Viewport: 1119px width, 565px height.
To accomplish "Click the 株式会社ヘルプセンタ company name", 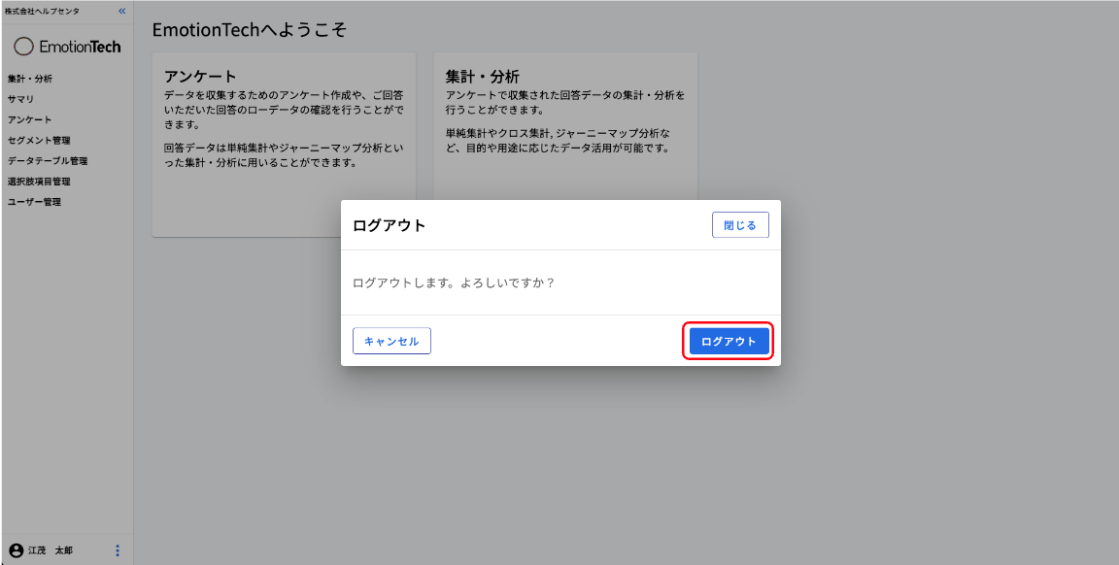I will pos(42,12).
